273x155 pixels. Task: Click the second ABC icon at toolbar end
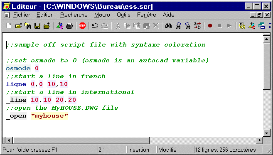tap(252, 26)
